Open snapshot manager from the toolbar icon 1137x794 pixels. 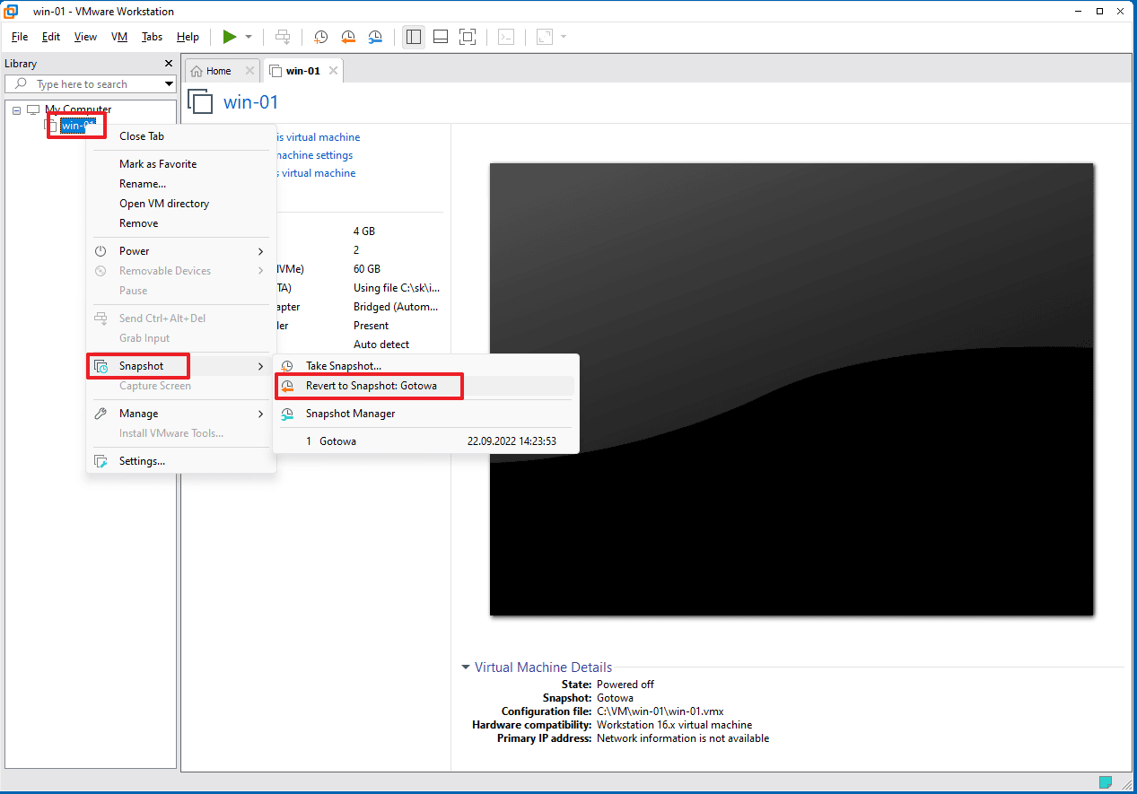coord(375,37)
